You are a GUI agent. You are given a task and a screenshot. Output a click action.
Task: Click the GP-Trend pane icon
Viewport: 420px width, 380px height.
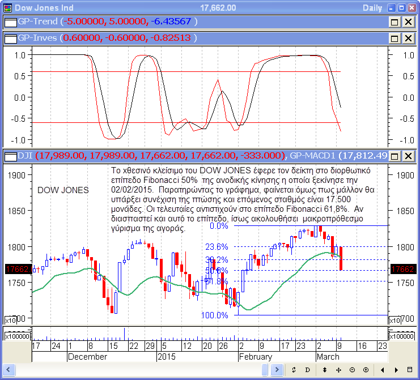tap(11, 22)
